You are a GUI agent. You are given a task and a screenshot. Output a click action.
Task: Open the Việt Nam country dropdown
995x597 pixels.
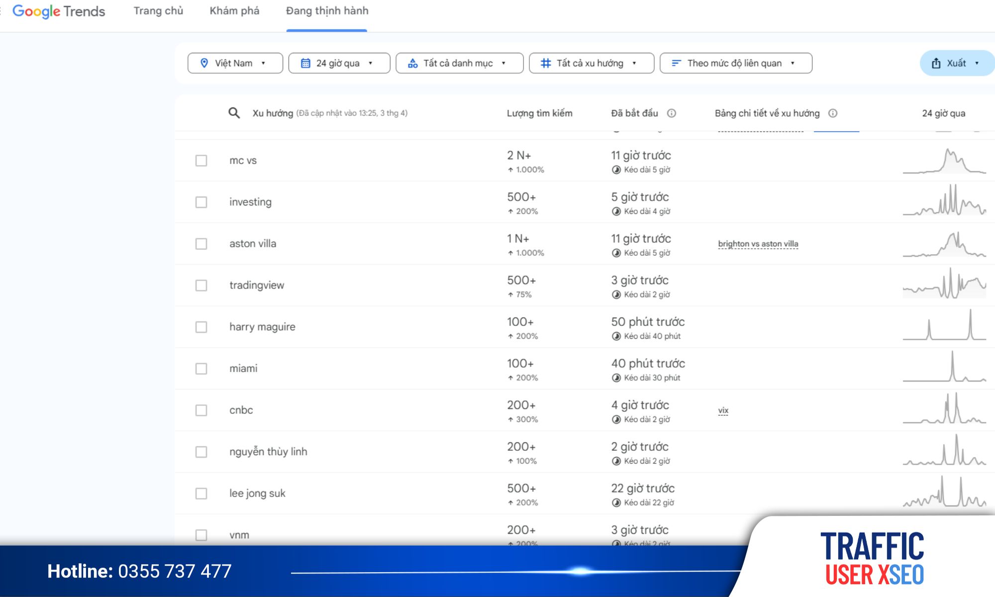(x=235, y=63)
